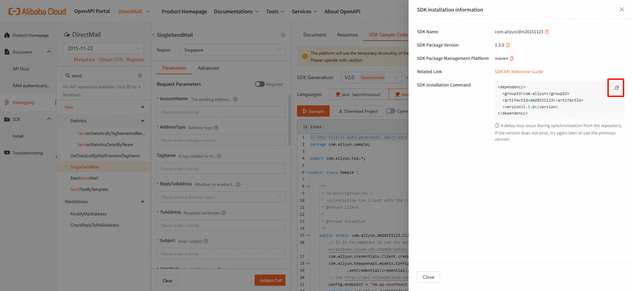Image resolution: width=633 pixels, height=291 pixels.
Task: Select SendTestByTemplate API
Action: point(89,189)
